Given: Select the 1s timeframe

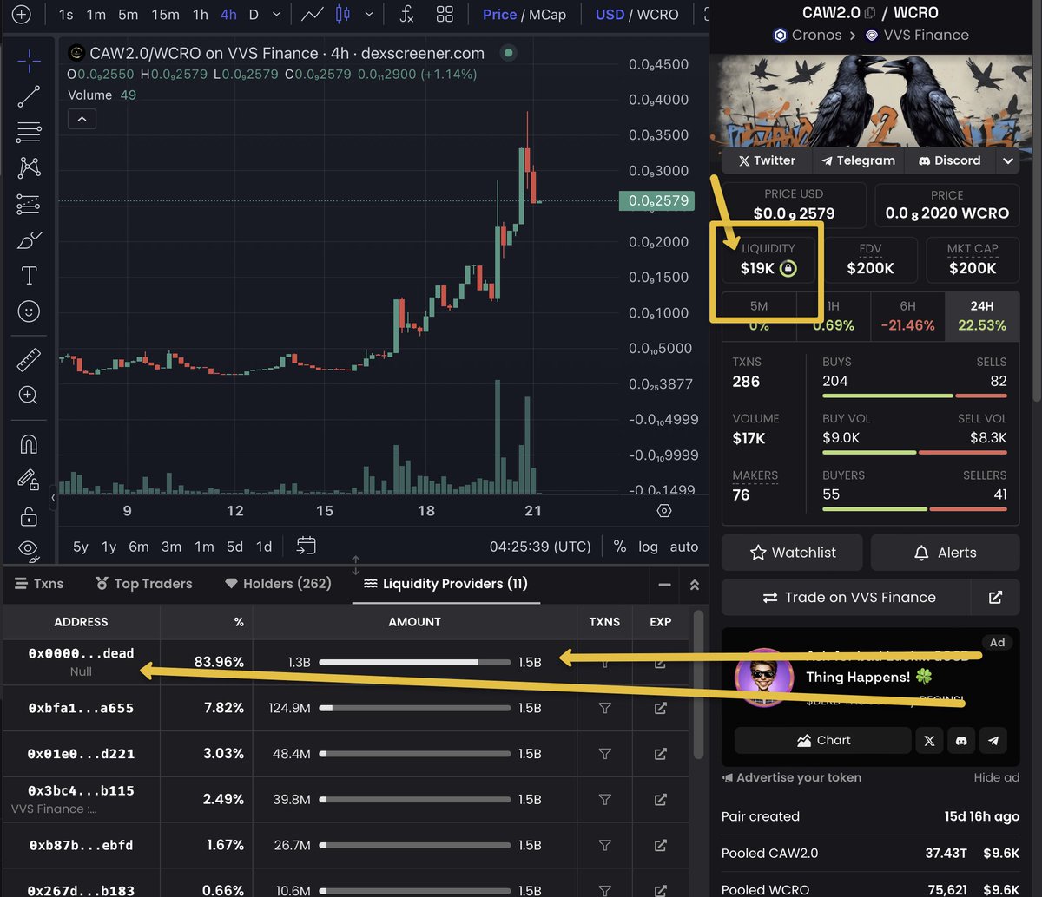Looking at the screenshot, I should pos(66,15).
